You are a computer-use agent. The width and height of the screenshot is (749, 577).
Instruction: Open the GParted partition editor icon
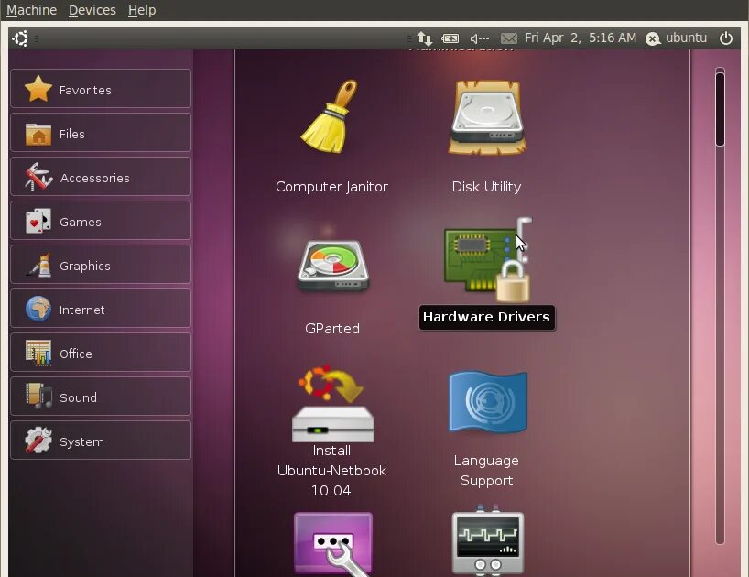pos(333,266)
